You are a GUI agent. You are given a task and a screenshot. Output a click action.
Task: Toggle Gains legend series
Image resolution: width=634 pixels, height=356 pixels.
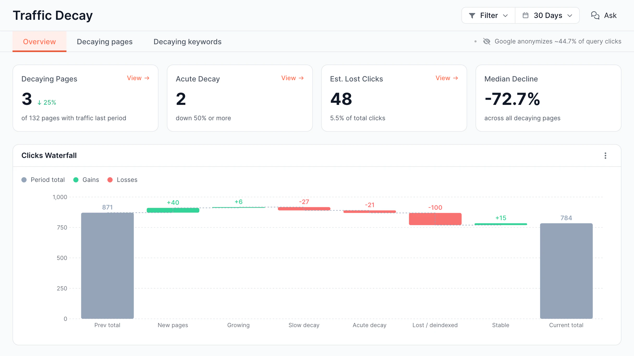point(86,180)
